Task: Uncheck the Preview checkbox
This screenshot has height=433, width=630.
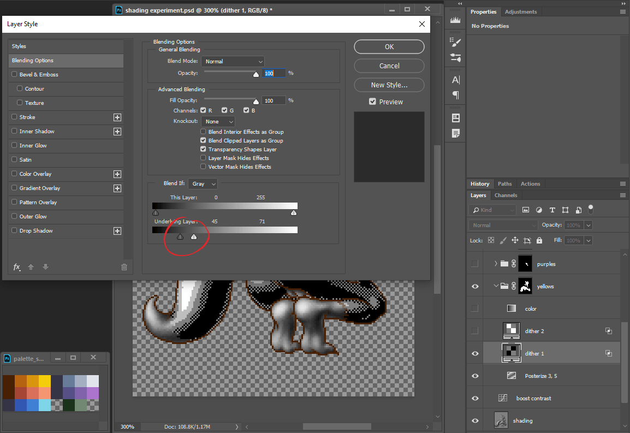Action: tap(372, 102)
